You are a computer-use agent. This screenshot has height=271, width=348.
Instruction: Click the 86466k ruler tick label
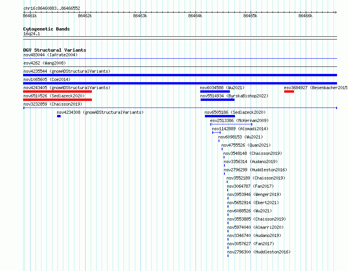(305, 16)
